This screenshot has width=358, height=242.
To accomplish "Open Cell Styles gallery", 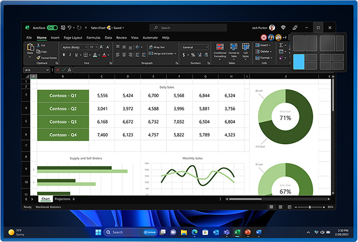I will pyautogui.click(x=247, y=52).
